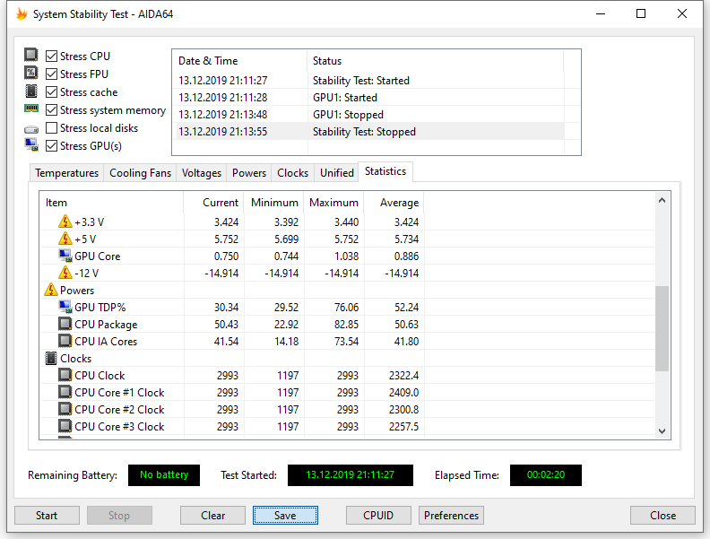Click the Clocks category chip icon
710x539 pixels.
point(51,358)
